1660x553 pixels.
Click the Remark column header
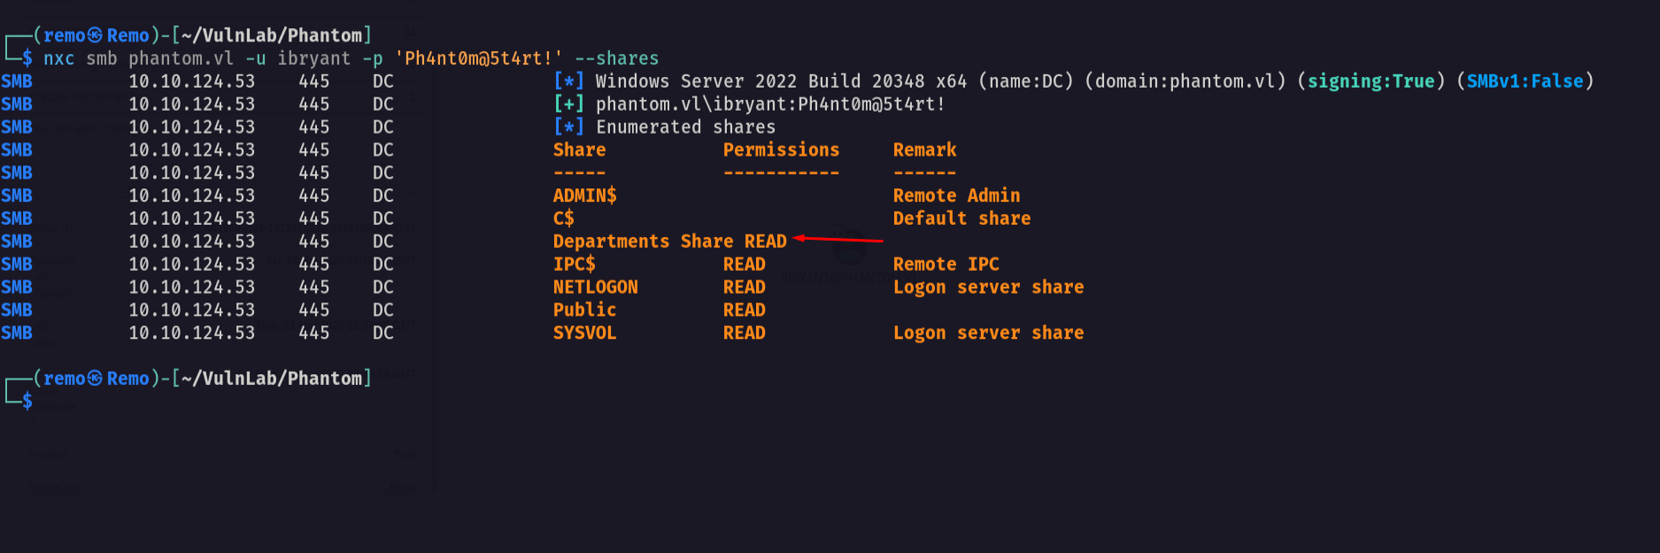coord(924,150)
